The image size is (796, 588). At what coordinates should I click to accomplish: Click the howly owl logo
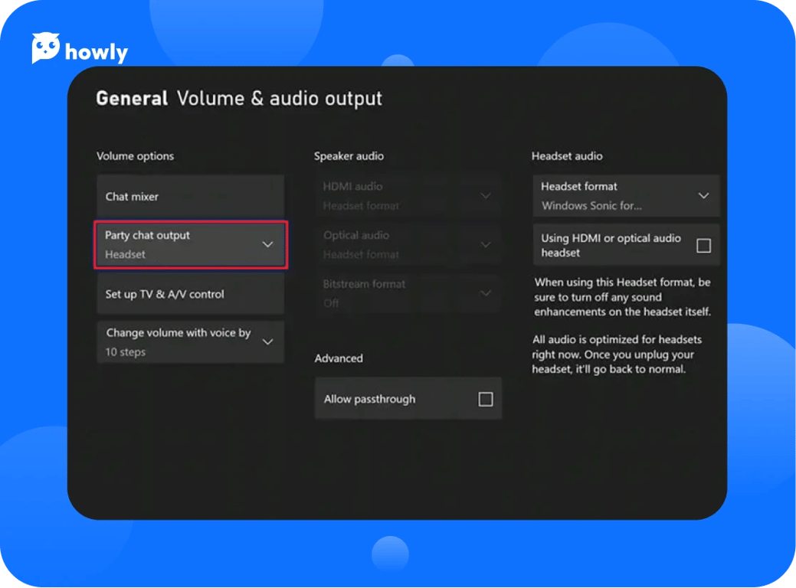coord(45,47)
